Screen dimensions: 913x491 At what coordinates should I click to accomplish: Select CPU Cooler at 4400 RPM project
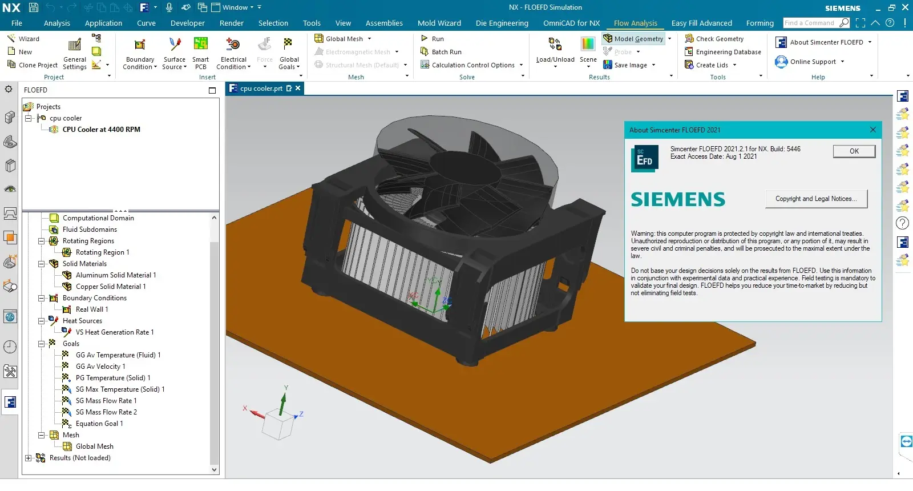click(x=102, y=130)
